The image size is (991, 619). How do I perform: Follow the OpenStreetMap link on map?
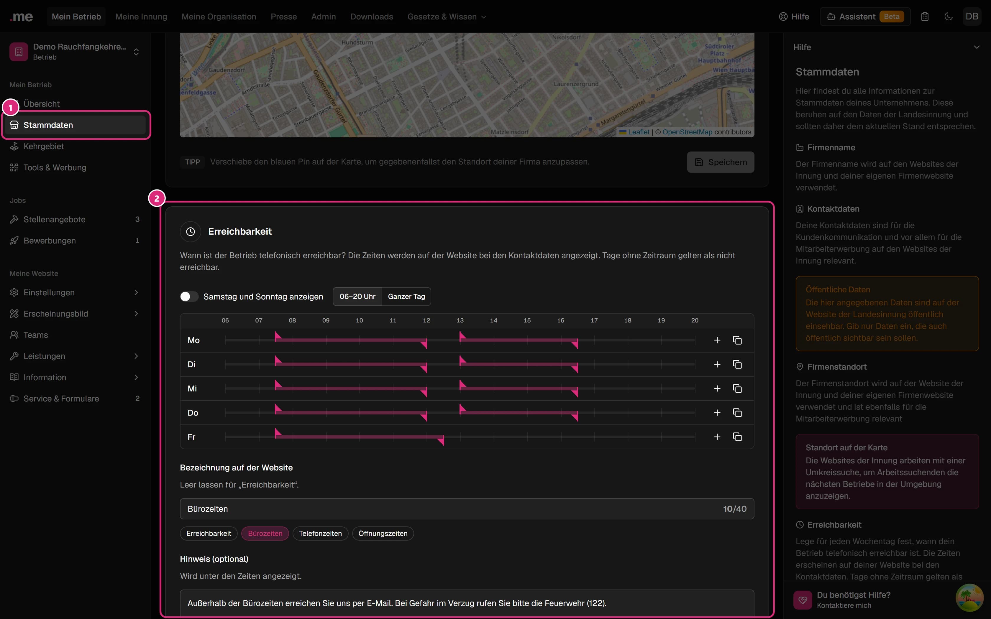pyautogui.click(x=687, y=132)
